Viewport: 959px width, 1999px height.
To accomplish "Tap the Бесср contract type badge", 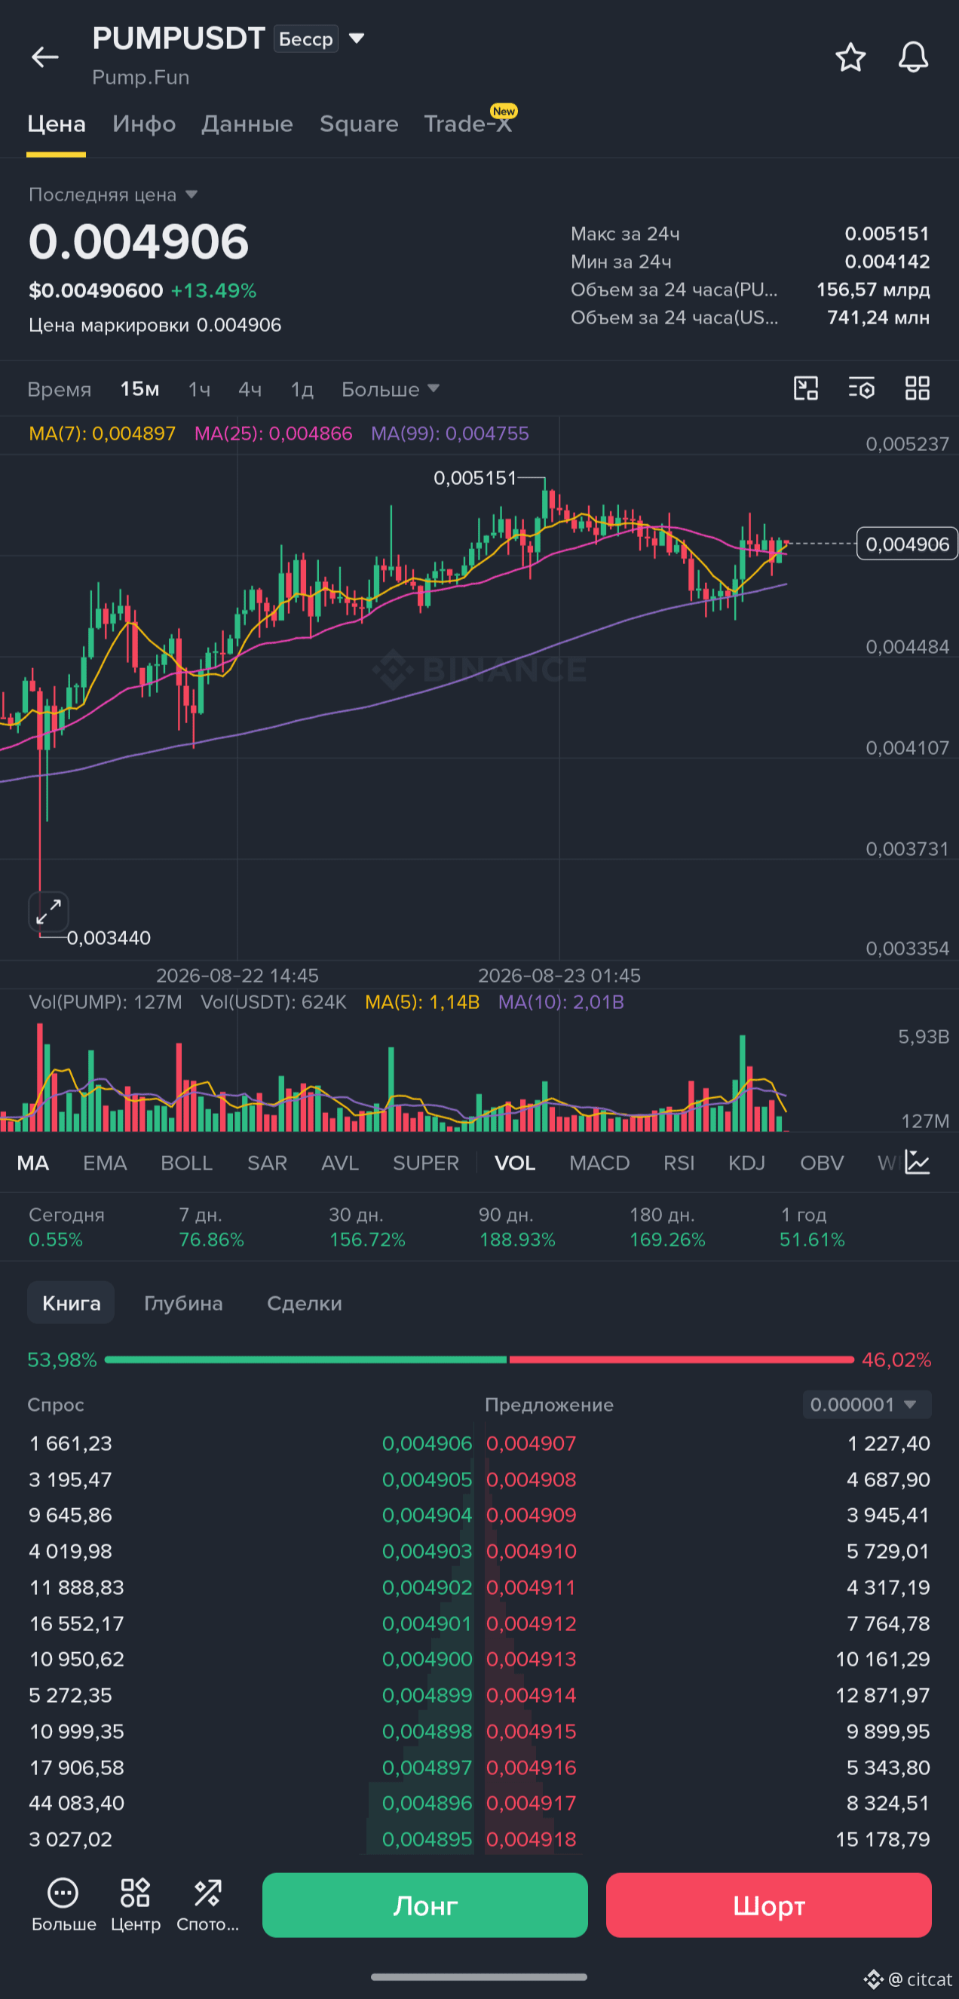I will (x=305, y=38).
